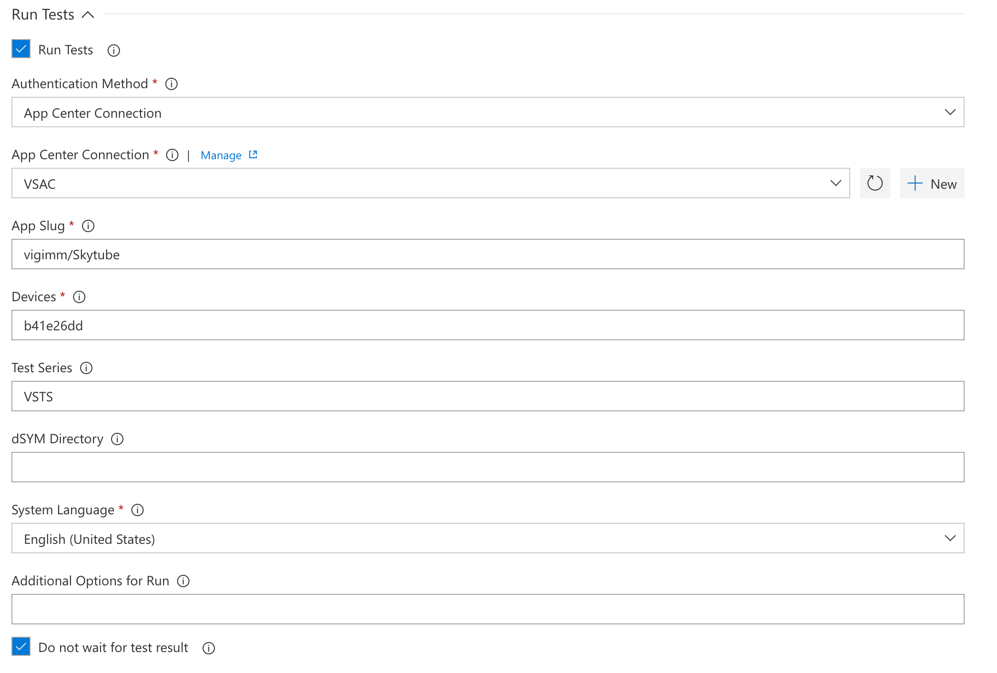Screen dimensions: 997x673
Task: Click the New button for App Center Connection
Action: point(931,184)
